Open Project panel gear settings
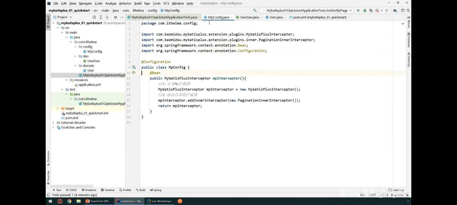The width and height of the screenshot is (457, 205). tap(115, 17)
